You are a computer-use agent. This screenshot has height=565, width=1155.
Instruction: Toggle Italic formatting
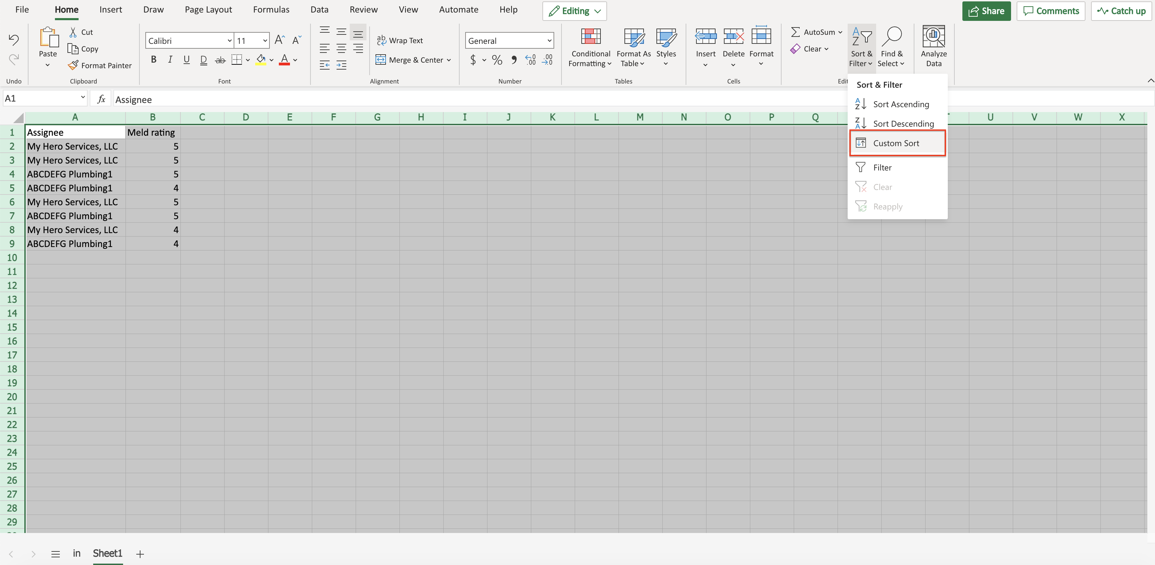tap(170, 60)
